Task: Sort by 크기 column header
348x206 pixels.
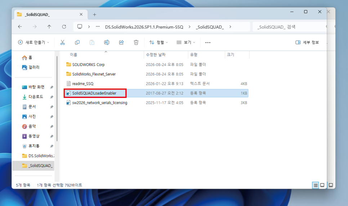Action: (230, 55)
